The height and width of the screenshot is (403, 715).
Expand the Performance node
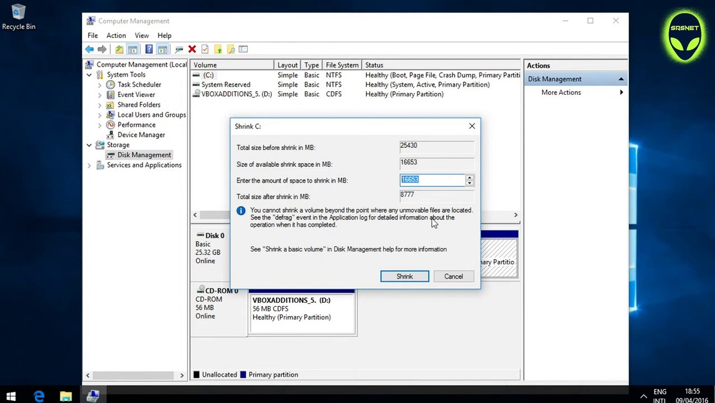point(100,125)
